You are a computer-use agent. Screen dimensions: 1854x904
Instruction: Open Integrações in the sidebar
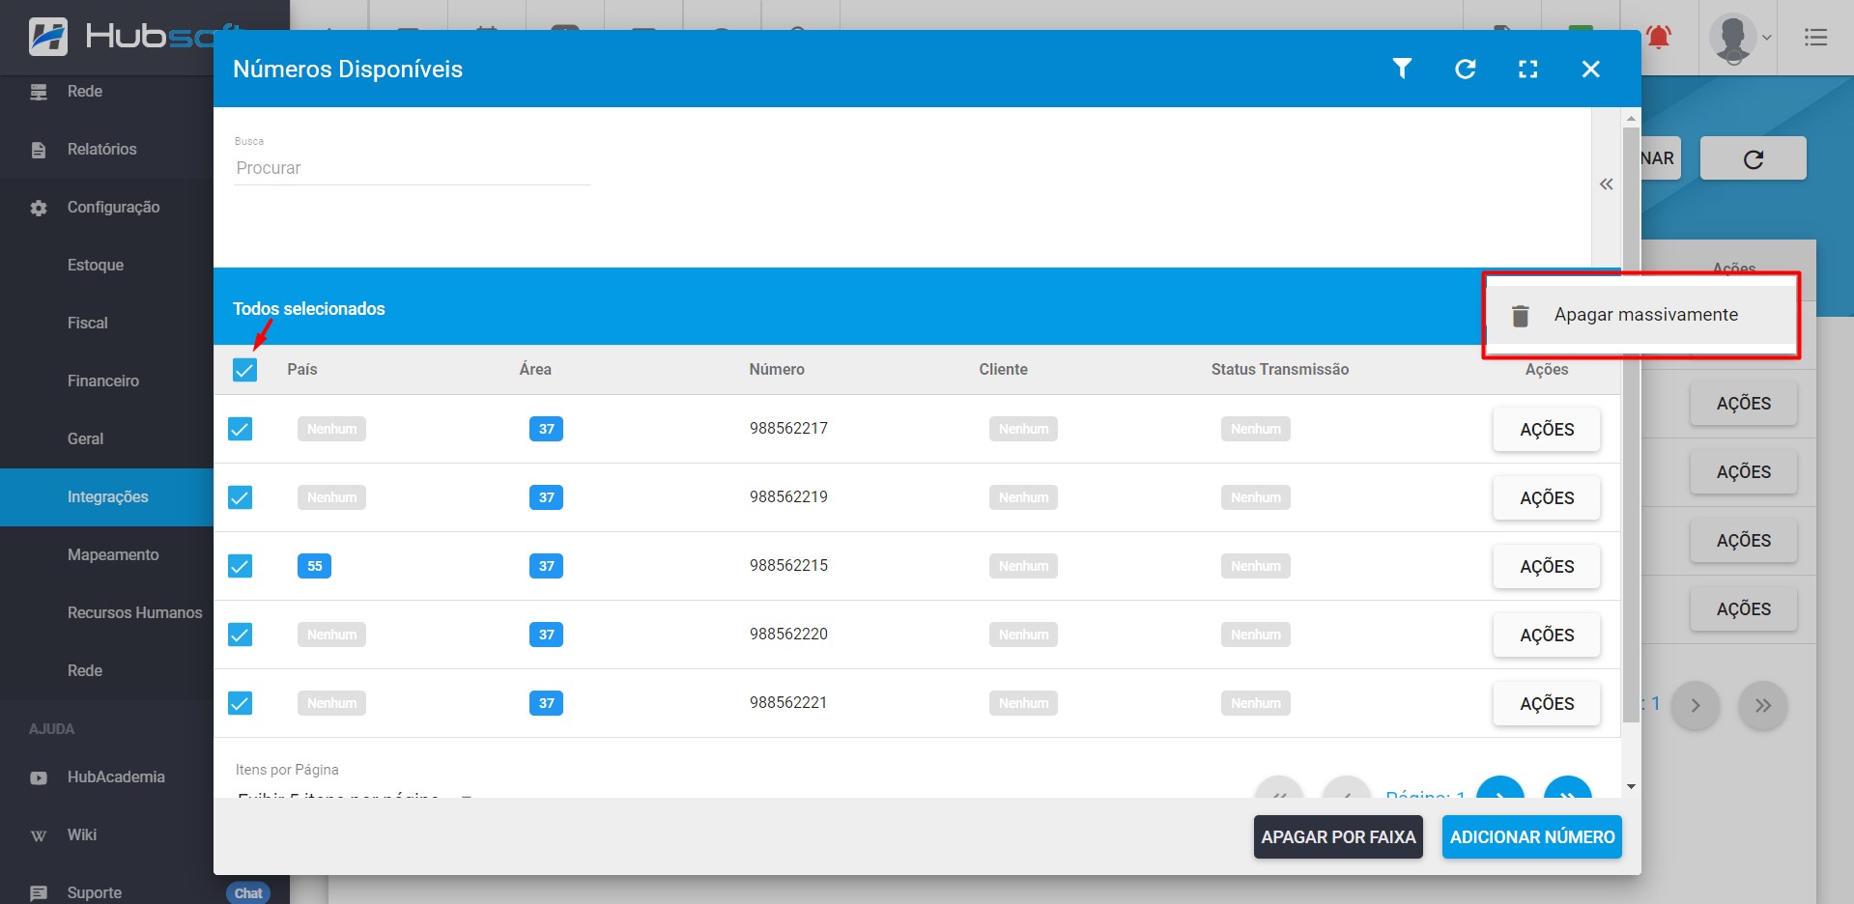(x=107, y=497)
